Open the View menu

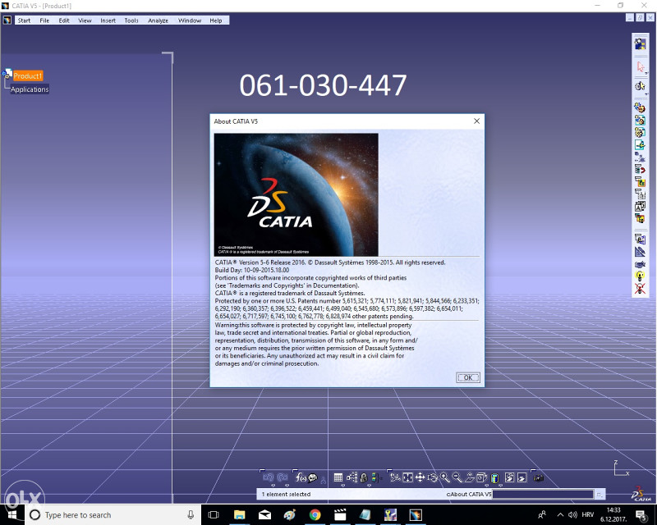click(85, 21)
